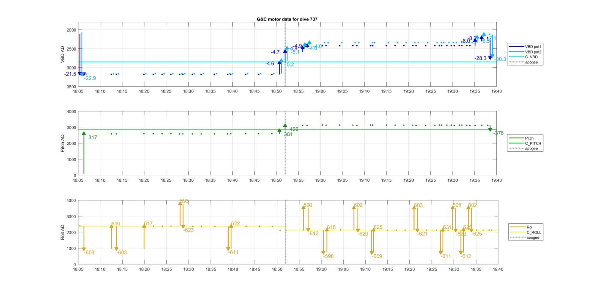Click the "2500" tick on VBD axis
600x297 pixels.
point(72,49)
